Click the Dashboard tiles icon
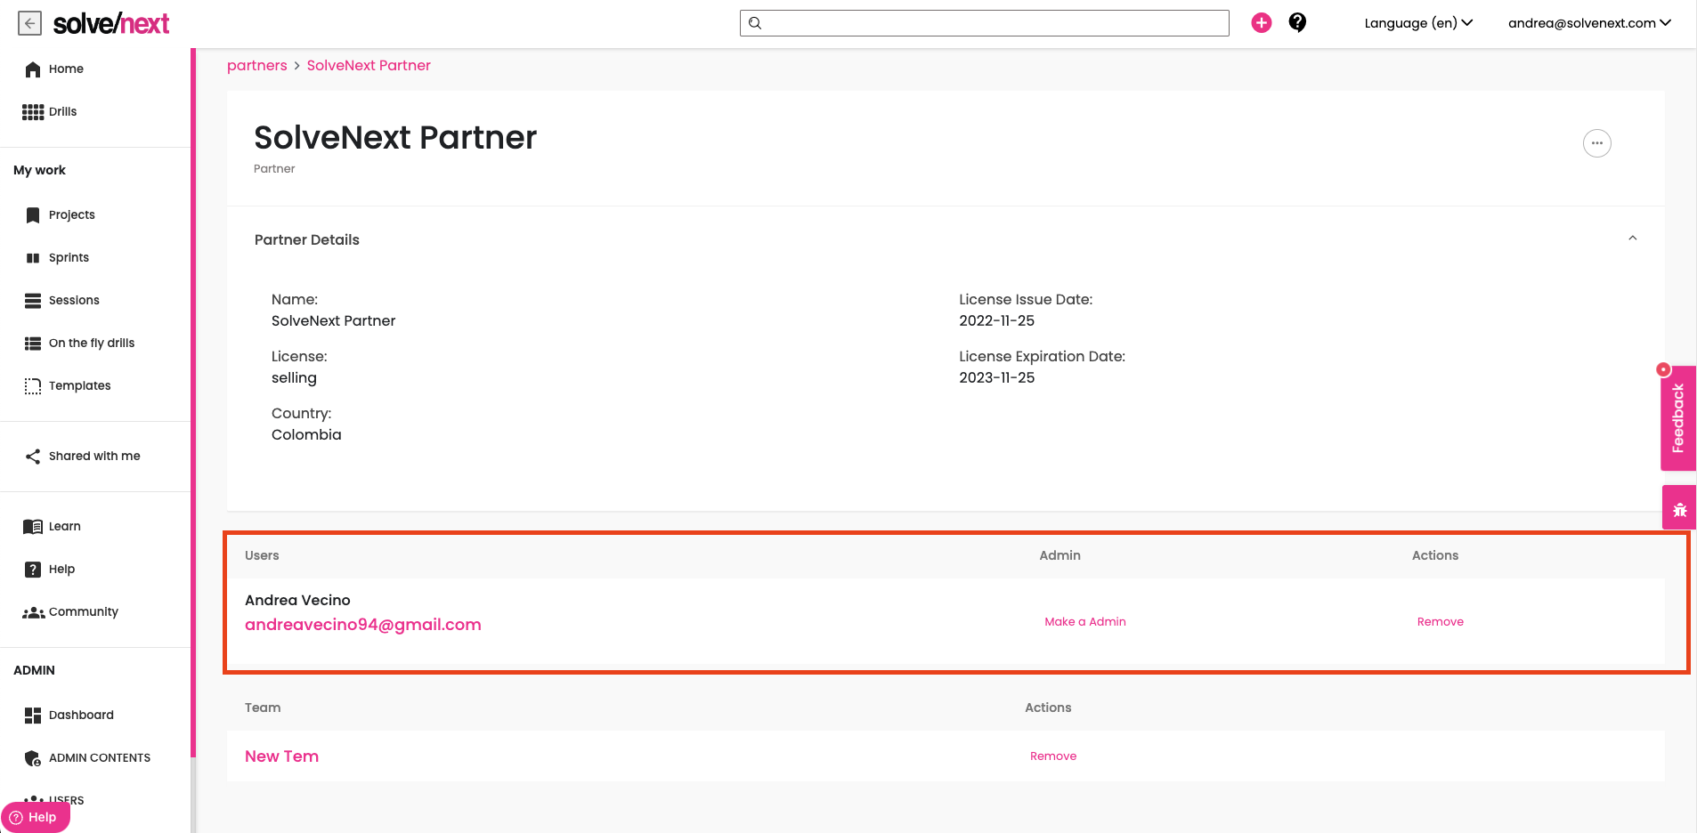This screenshot has height=833, width=1697. tap(33, 716)
